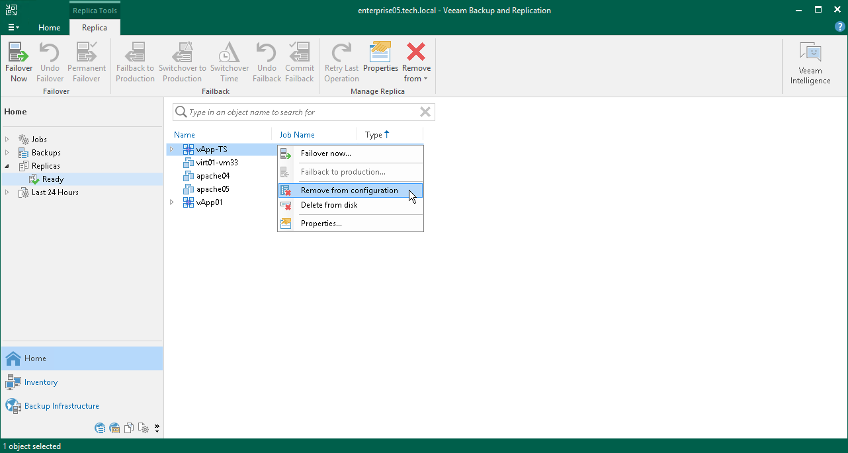848x453 pixels.
Task: Open the help question mark icon
Action: (840, 27)
